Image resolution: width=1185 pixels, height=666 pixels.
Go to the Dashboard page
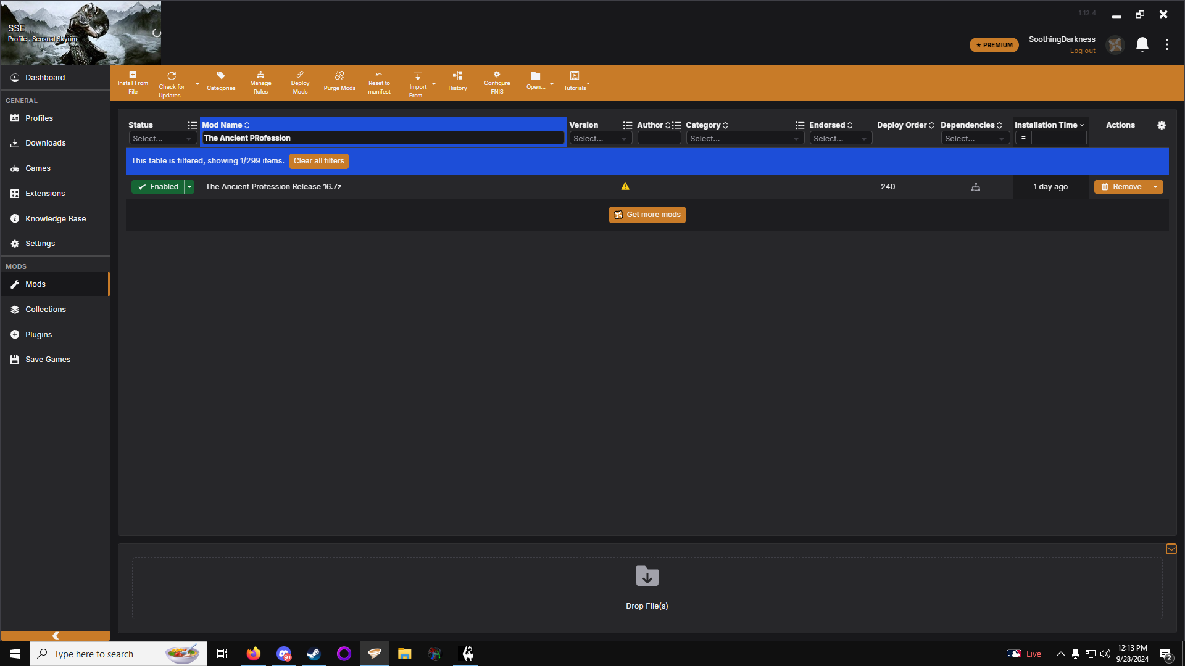point(56,78)
